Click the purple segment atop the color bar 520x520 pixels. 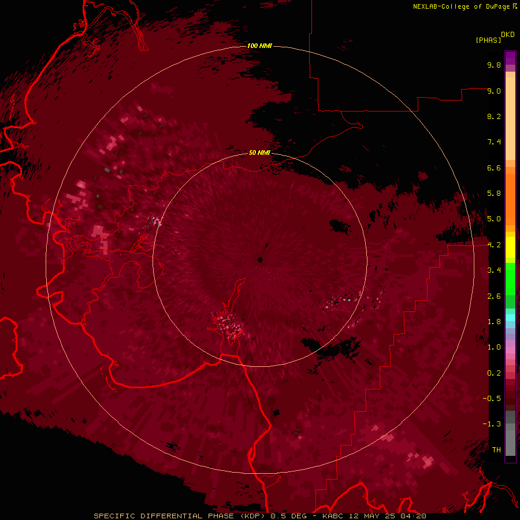510,58
